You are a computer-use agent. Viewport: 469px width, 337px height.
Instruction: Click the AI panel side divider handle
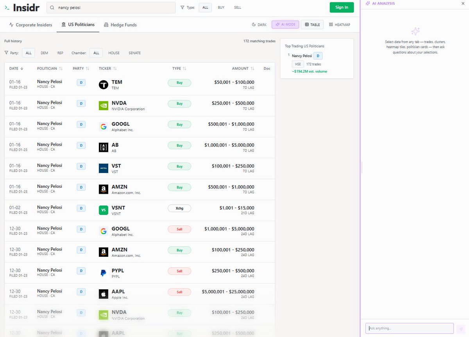[x=362, y=168]
